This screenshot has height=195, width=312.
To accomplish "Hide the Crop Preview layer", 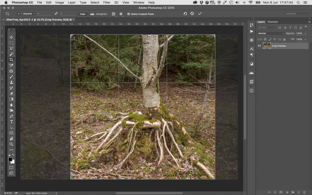I will pyautogui.click(x=259, y=46).
